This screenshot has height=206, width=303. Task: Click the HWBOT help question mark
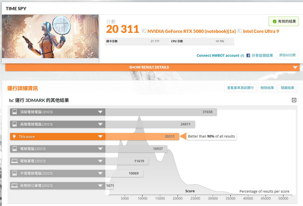point(242,56)
